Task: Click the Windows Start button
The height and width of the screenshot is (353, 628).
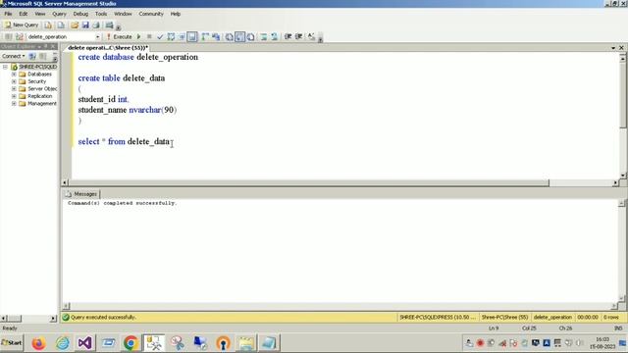Action: coord(12,343)
